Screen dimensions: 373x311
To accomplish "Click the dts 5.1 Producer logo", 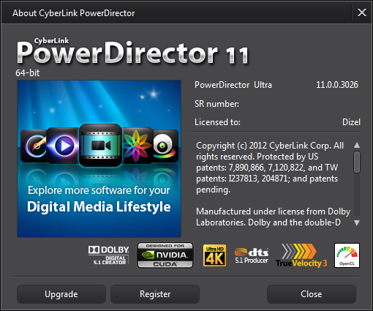I will click(x=252, y=255).
